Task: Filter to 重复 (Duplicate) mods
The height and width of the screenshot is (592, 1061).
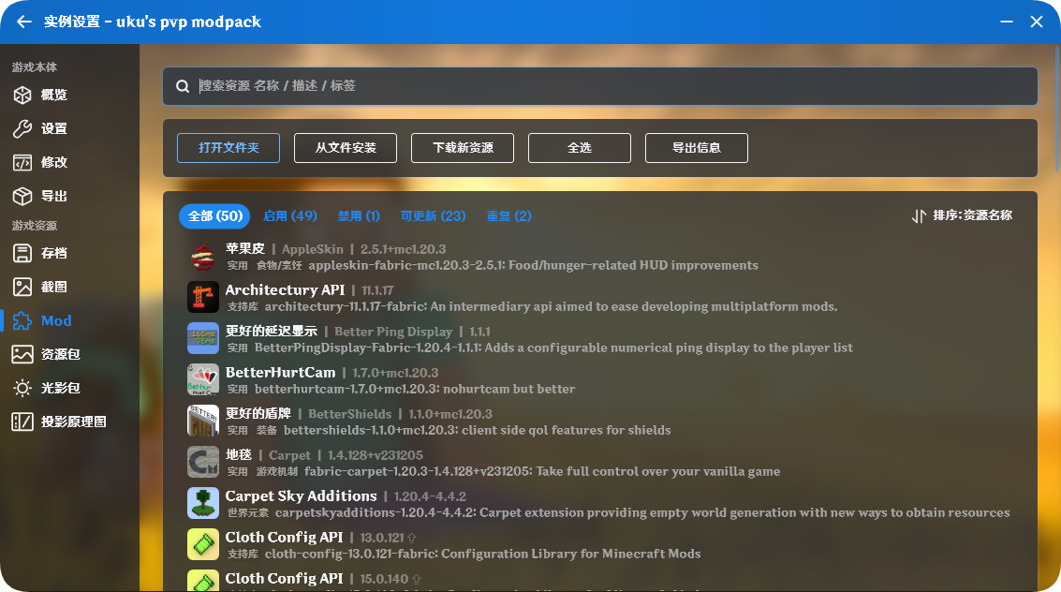Action: click(508, 215)
